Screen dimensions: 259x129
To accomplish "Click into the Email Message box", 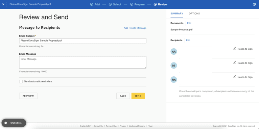I will [83, 62].
